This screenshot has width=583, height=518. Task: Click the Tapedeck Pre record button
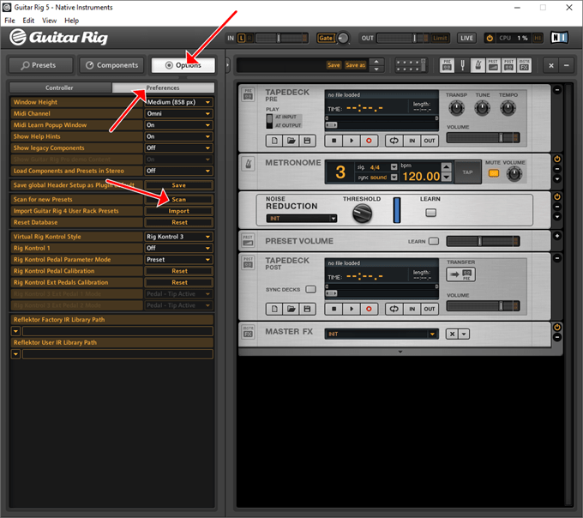point(369,141)
